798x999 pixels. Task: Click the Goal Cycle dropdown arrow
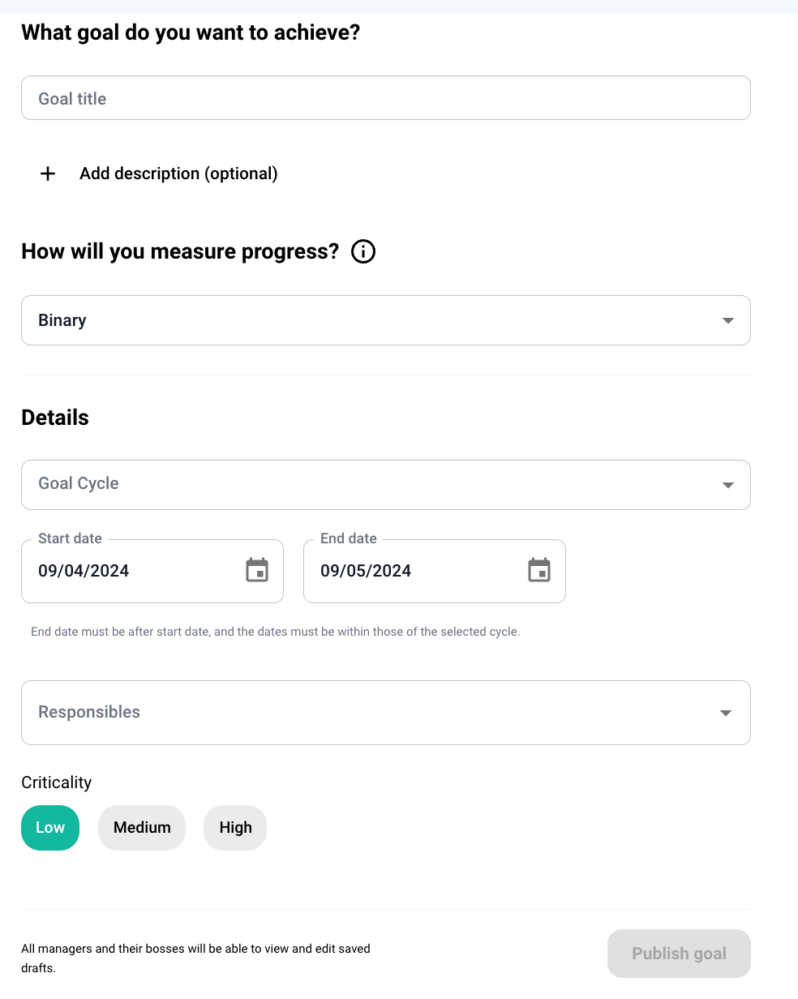[x=728, y=485]
